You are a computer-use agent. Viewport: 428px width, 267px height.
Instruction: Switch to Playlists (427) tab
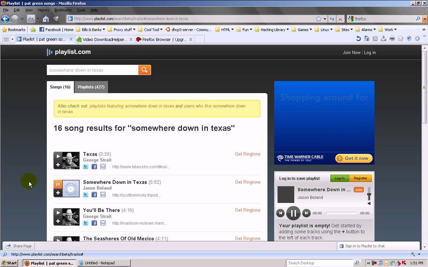(91, 87)
